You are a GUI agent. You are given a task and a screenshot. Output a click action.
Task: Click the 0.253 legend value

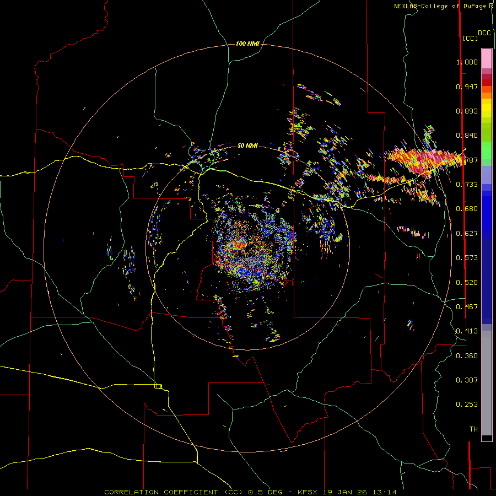coord(467,405)
